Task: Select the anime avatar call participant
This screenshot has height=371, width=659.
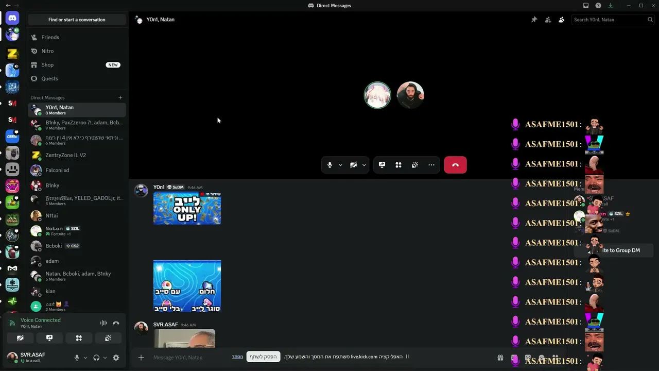Action: pyautogui.click(x=377, y=95)
